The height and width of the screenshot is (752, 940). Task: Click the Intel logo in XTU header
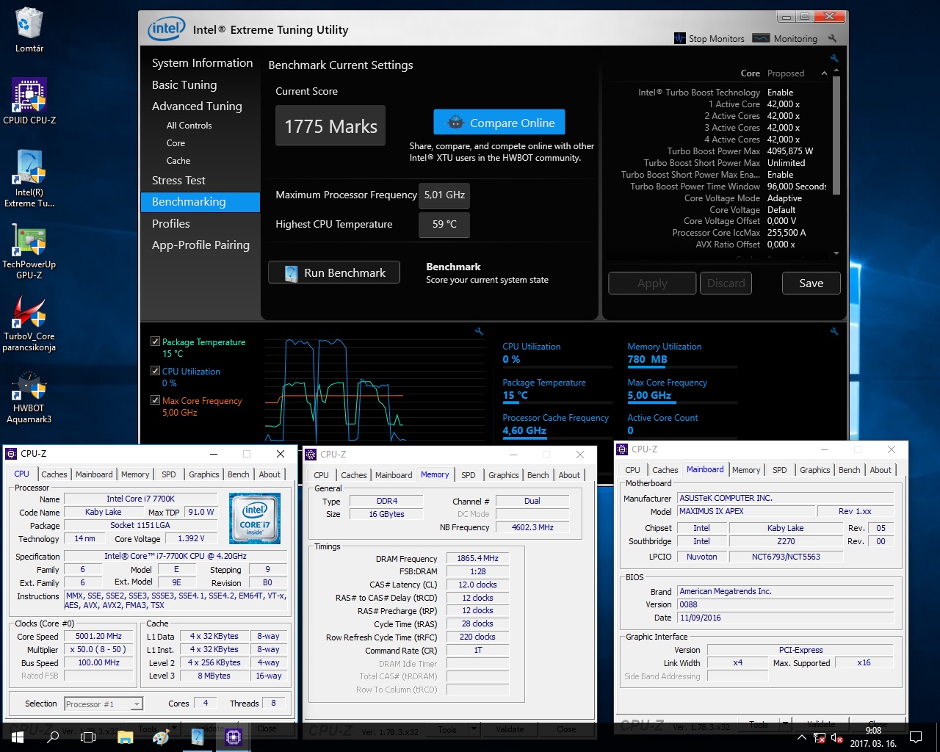167,29
